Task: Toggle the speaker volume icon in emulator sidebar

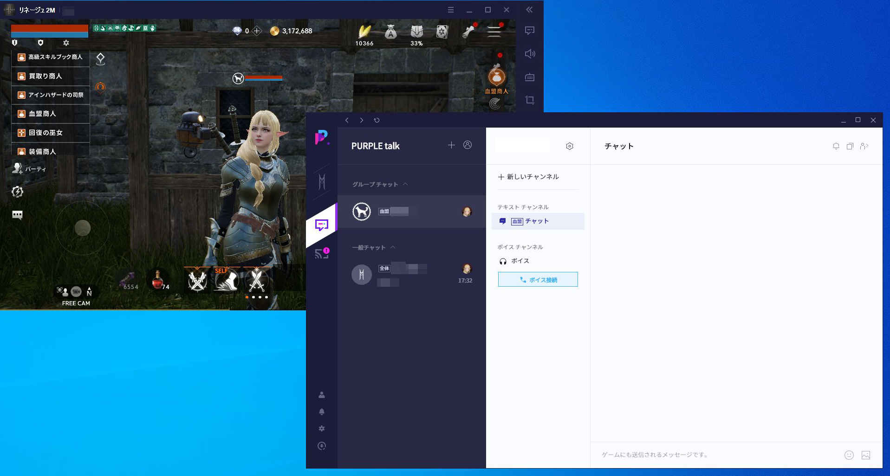Action: 530,54
